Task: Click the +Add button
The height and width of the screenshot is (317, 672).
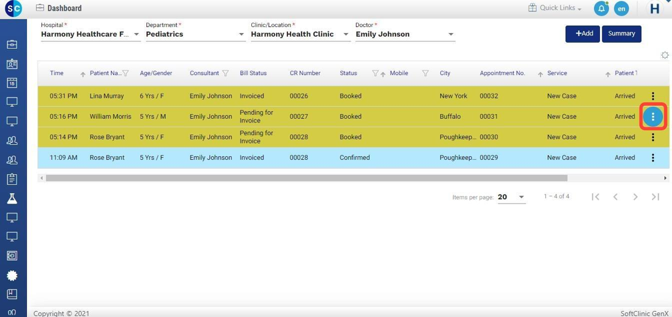Action: coord(582,34)
